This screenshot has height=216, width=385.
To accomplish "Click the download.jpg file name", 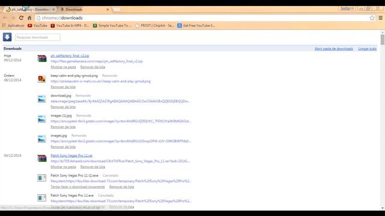I will [61, 95].
